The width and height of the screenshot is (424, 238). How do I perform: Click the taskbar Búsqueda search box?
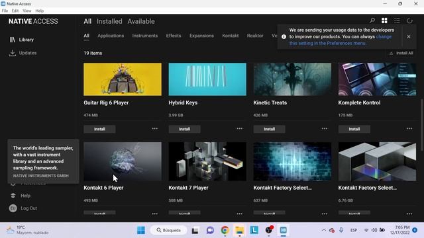tap(168, 230)
